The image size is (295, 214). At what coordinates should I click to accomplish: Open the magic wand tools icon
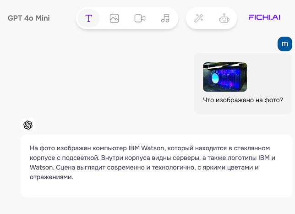point(199,18)
